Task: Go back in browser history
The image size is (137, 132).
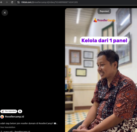Action: point(1,2)
